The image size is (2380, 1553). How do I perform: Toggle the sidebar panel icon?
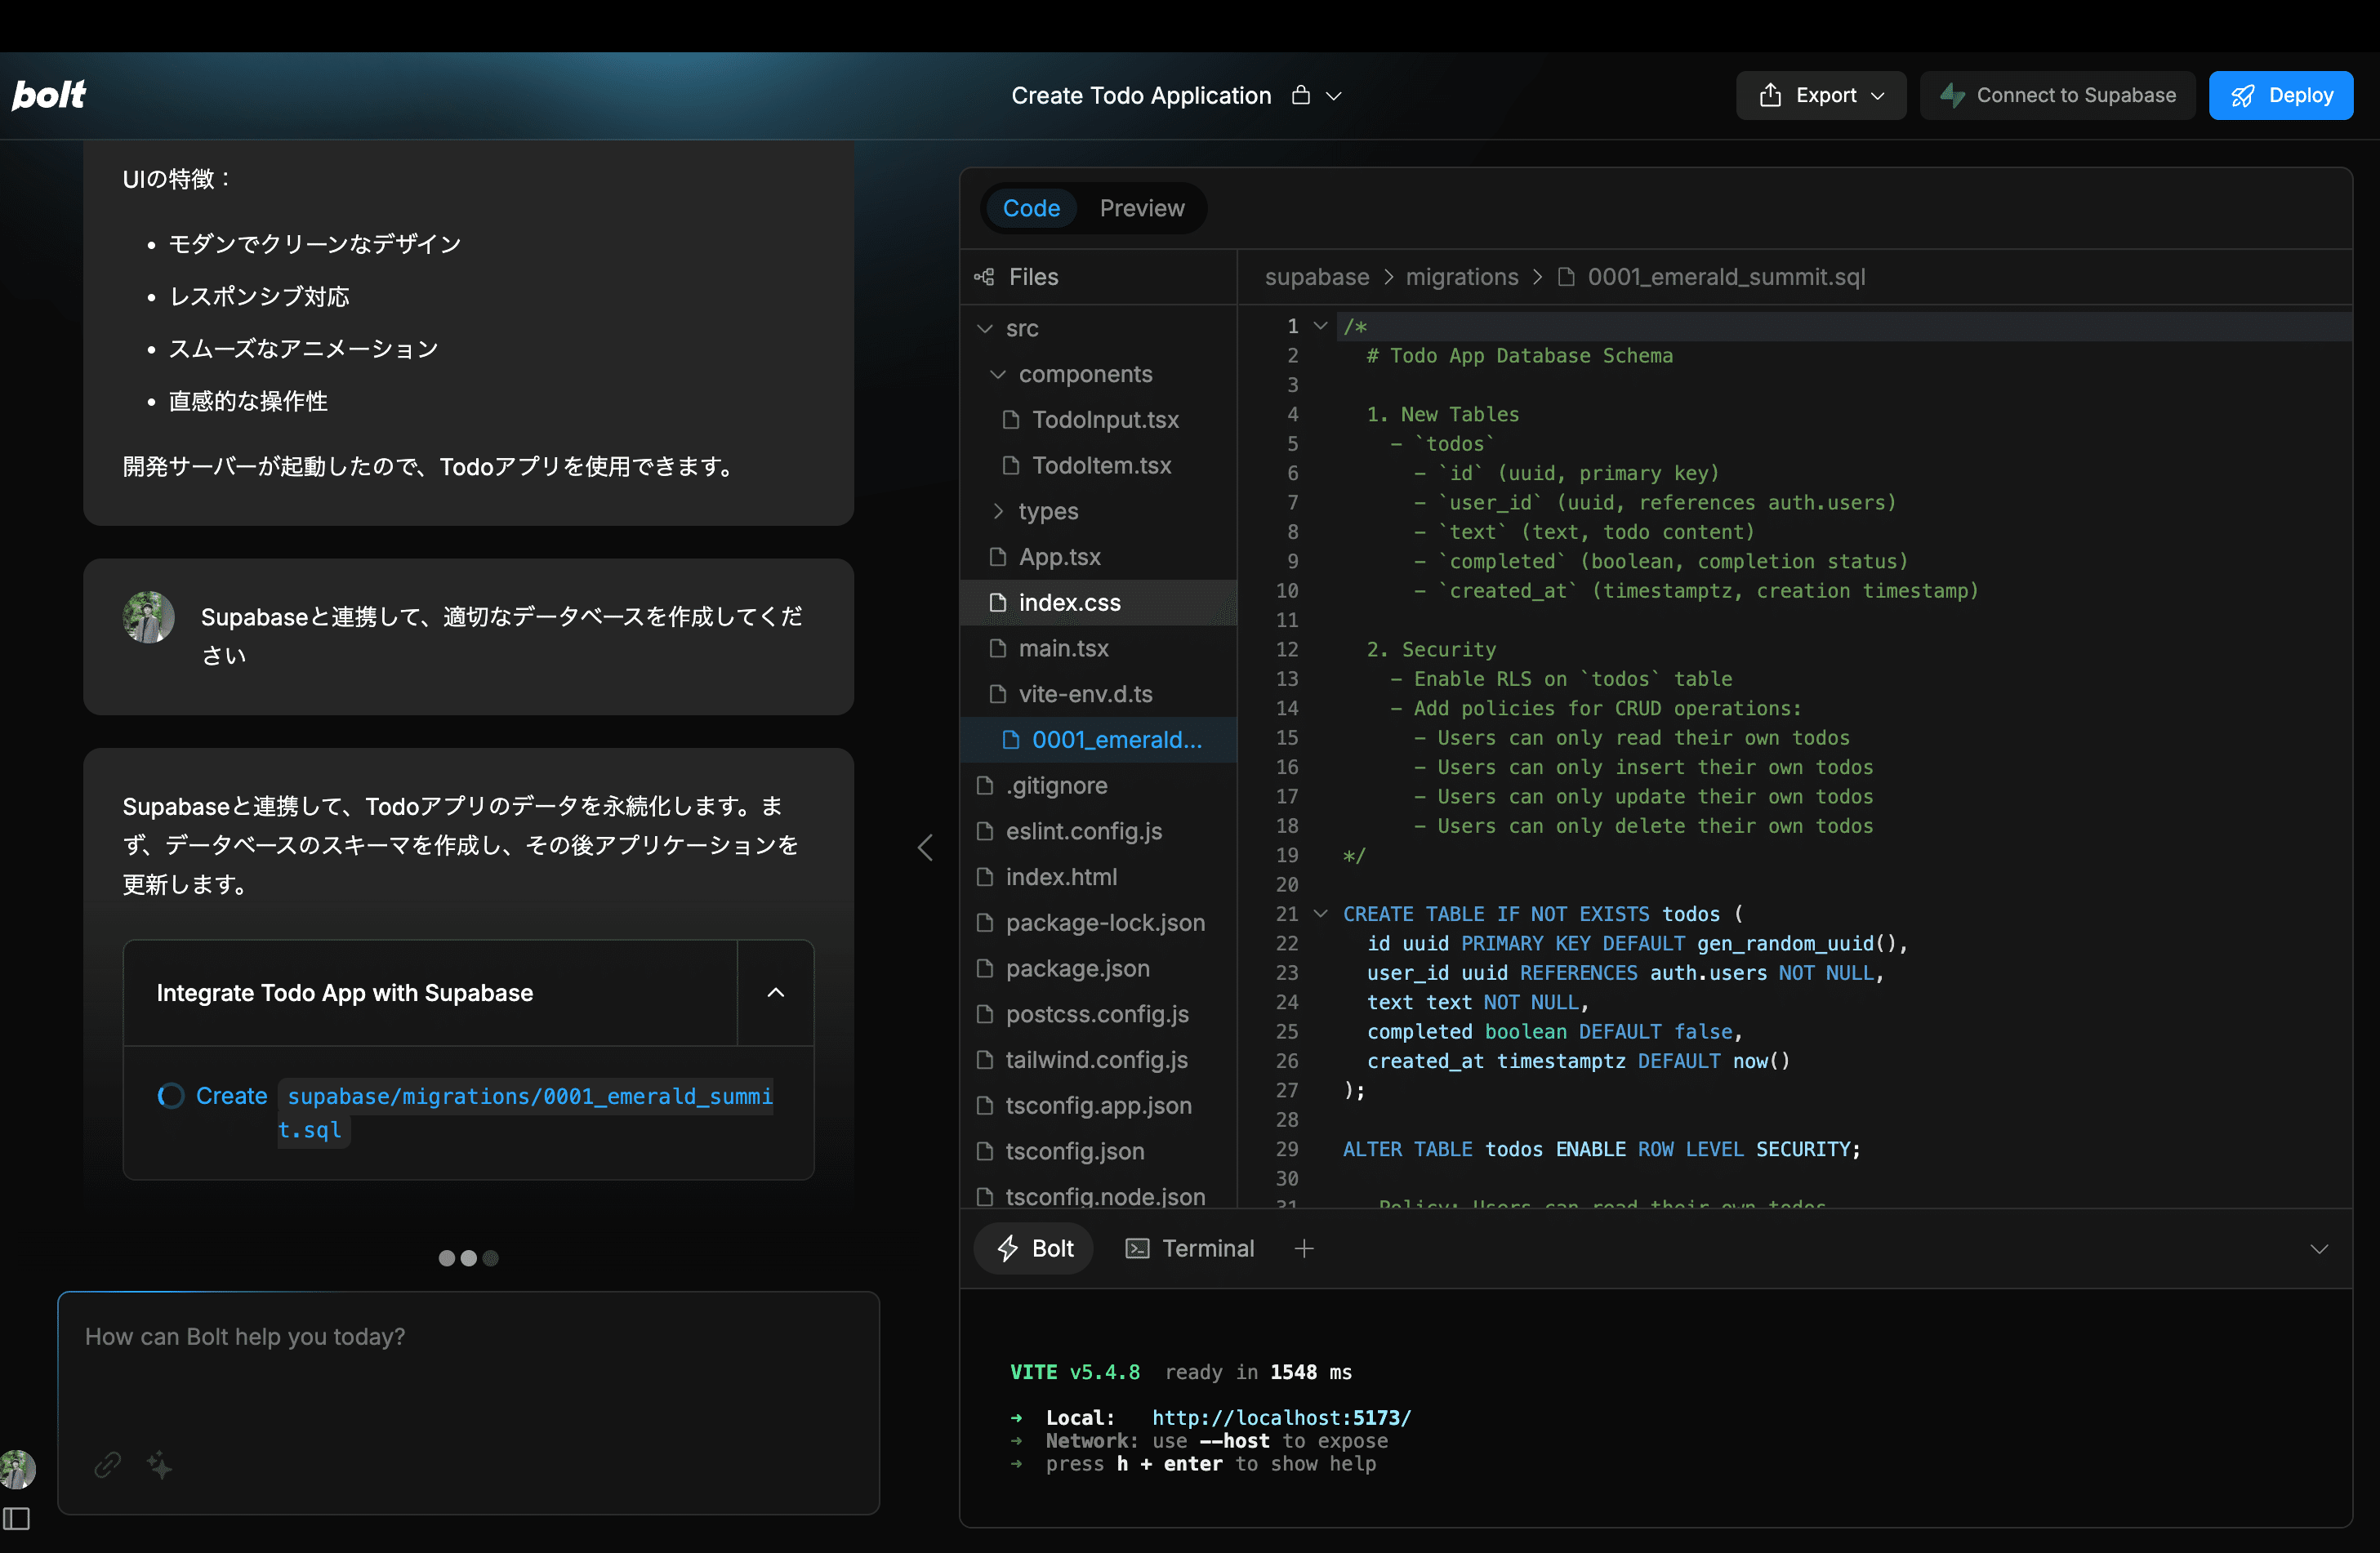(17, 1519)
